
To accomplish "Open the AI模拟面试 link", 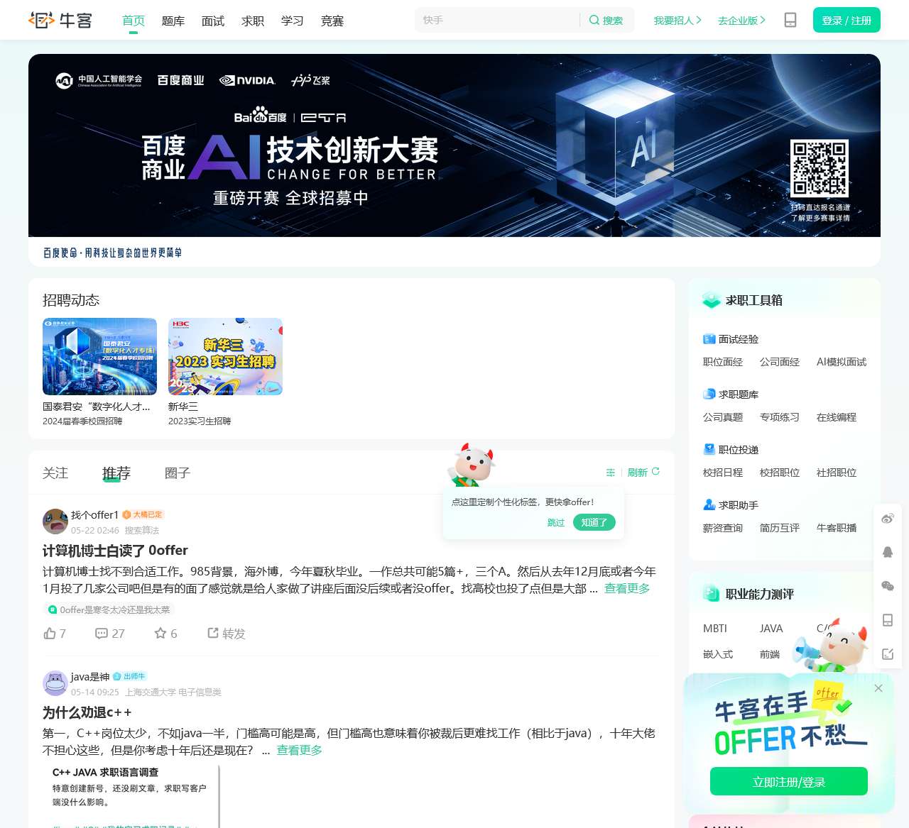I will 842,362.
